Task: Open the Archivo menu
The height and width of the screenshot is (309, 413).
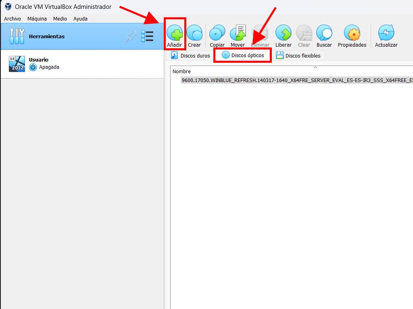Action: (x=13, y=19)
